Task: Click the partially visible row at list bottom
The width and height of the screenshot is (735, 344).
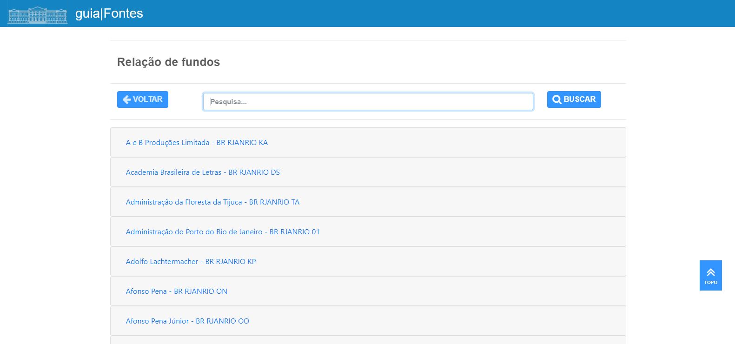Action: point(368,340)
